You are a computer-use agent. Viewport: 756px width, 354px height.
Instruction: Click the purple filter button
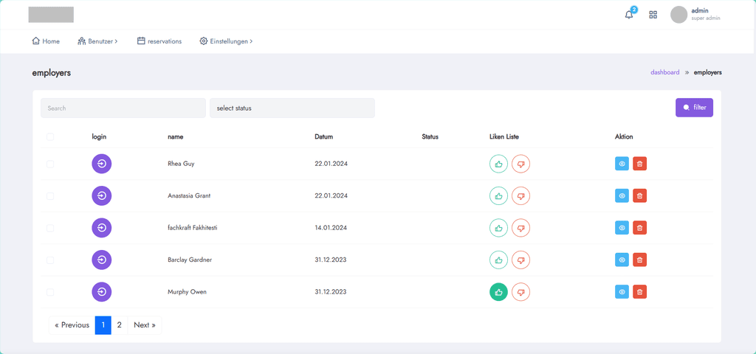pyautogui.click(x=694, y=108)
